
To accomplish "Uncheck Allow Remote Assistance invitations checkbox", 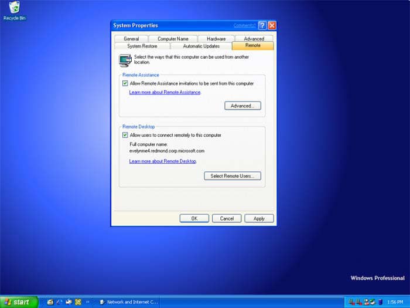I will click(x=125, y=83).
